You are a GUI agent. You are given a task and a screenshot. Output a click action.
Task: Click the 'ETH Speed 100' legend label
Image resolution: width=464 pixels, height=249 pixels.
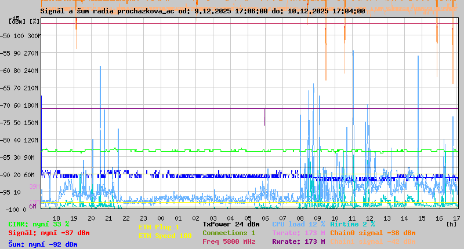[165, 236]
